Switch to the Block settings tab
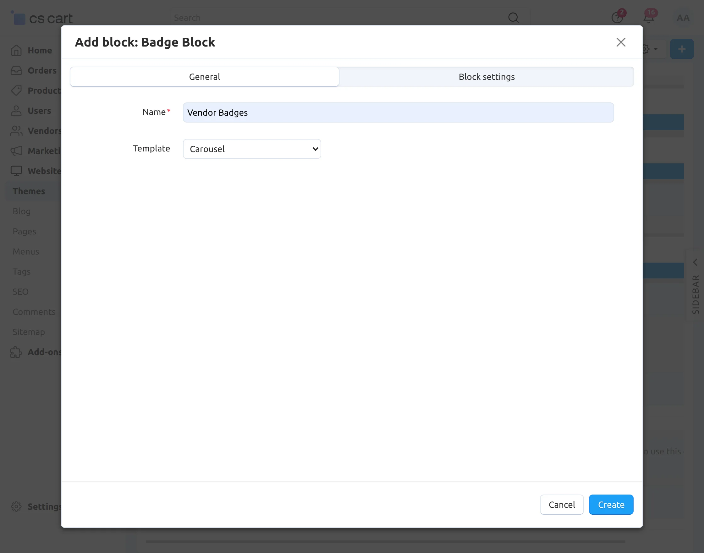 (487, 77)
